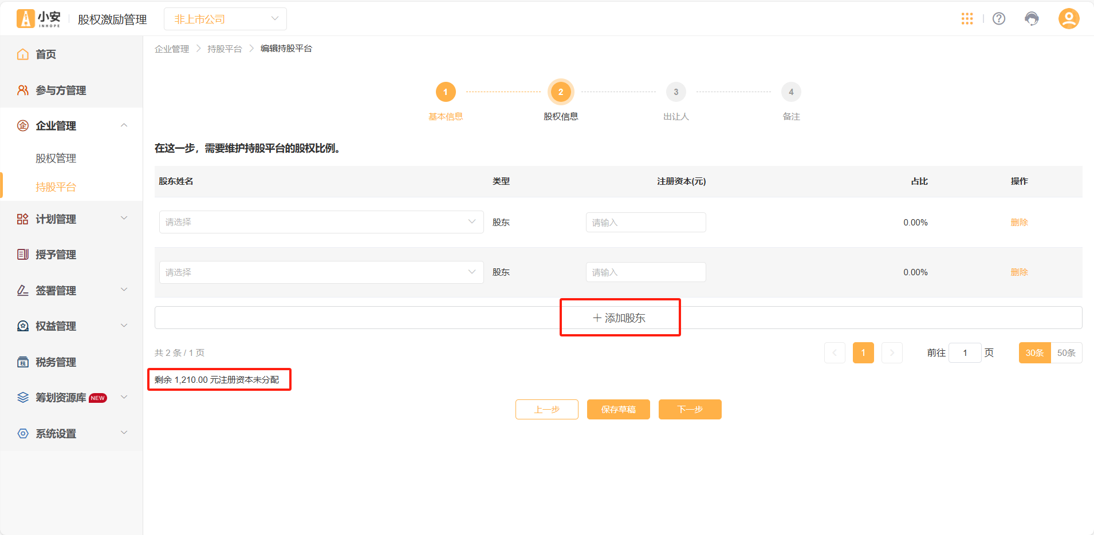The height and width of the screenshot is (535, 1094).
Task: Click the first row 注册资本 input field
Action: coord(646,222)
